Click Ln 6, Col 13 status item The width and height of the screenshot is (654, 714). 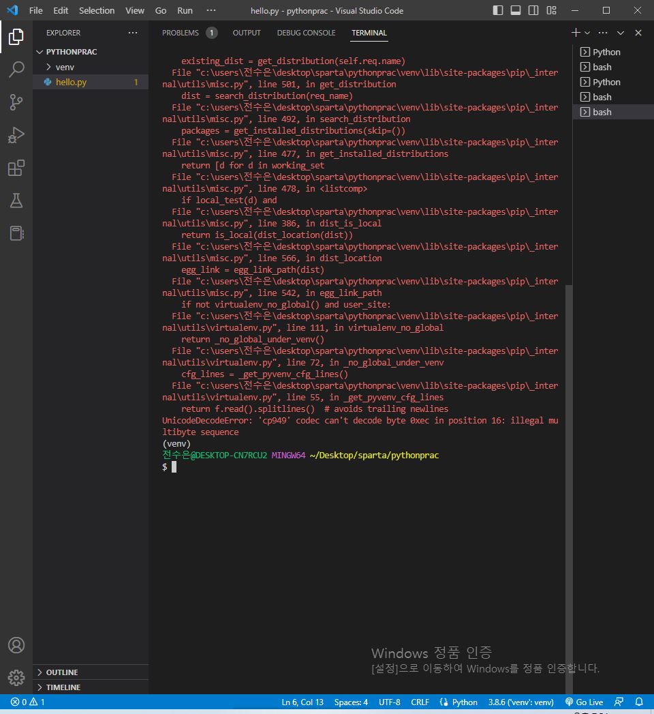[x=302, y=702]
